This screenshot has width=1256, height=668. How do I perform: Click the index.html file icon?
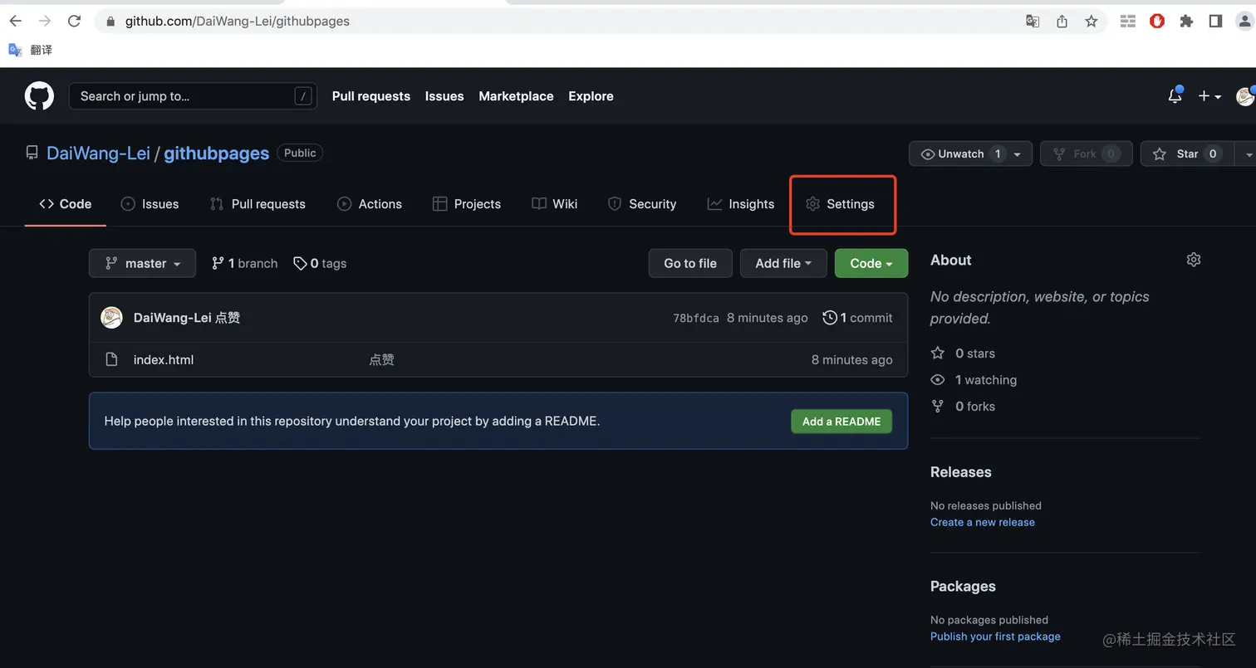pyautogui.click(x=111, y=359)
